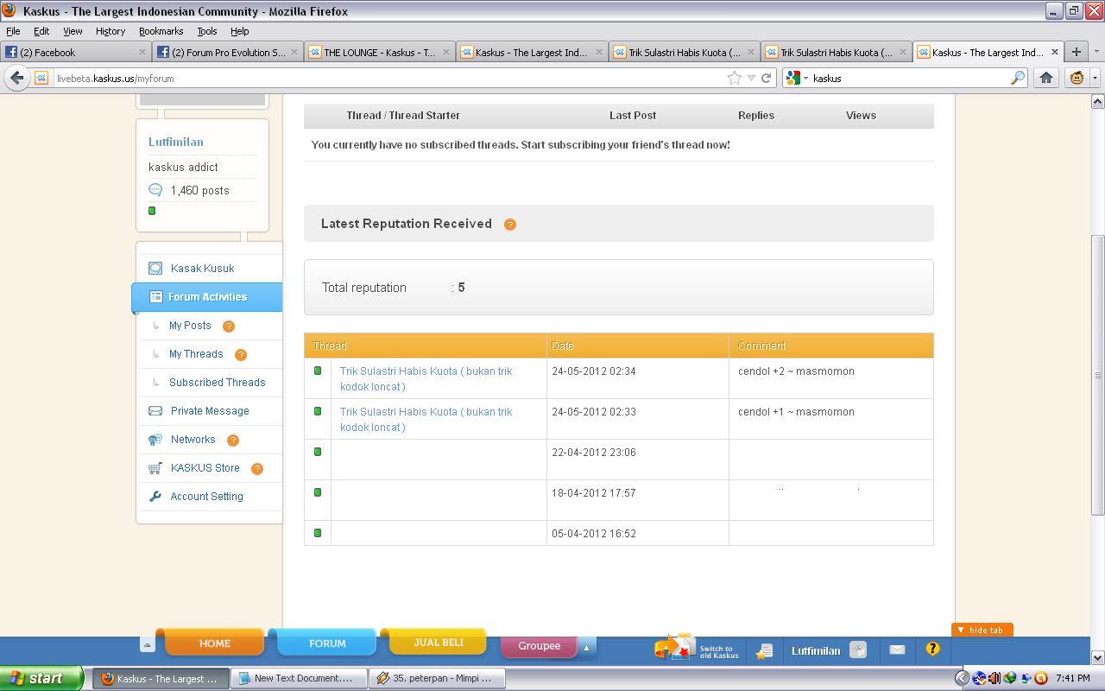
Task: Close the active Kaskus tab
Action: tap(1054, 52)
